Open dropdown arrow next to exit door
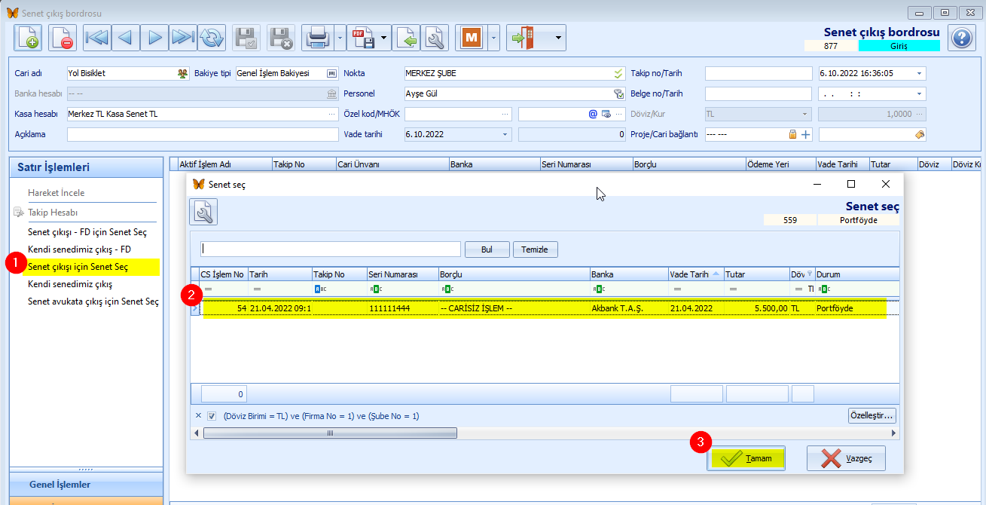The height and width of the screenshot is (505, 986). tap(558, 37)
